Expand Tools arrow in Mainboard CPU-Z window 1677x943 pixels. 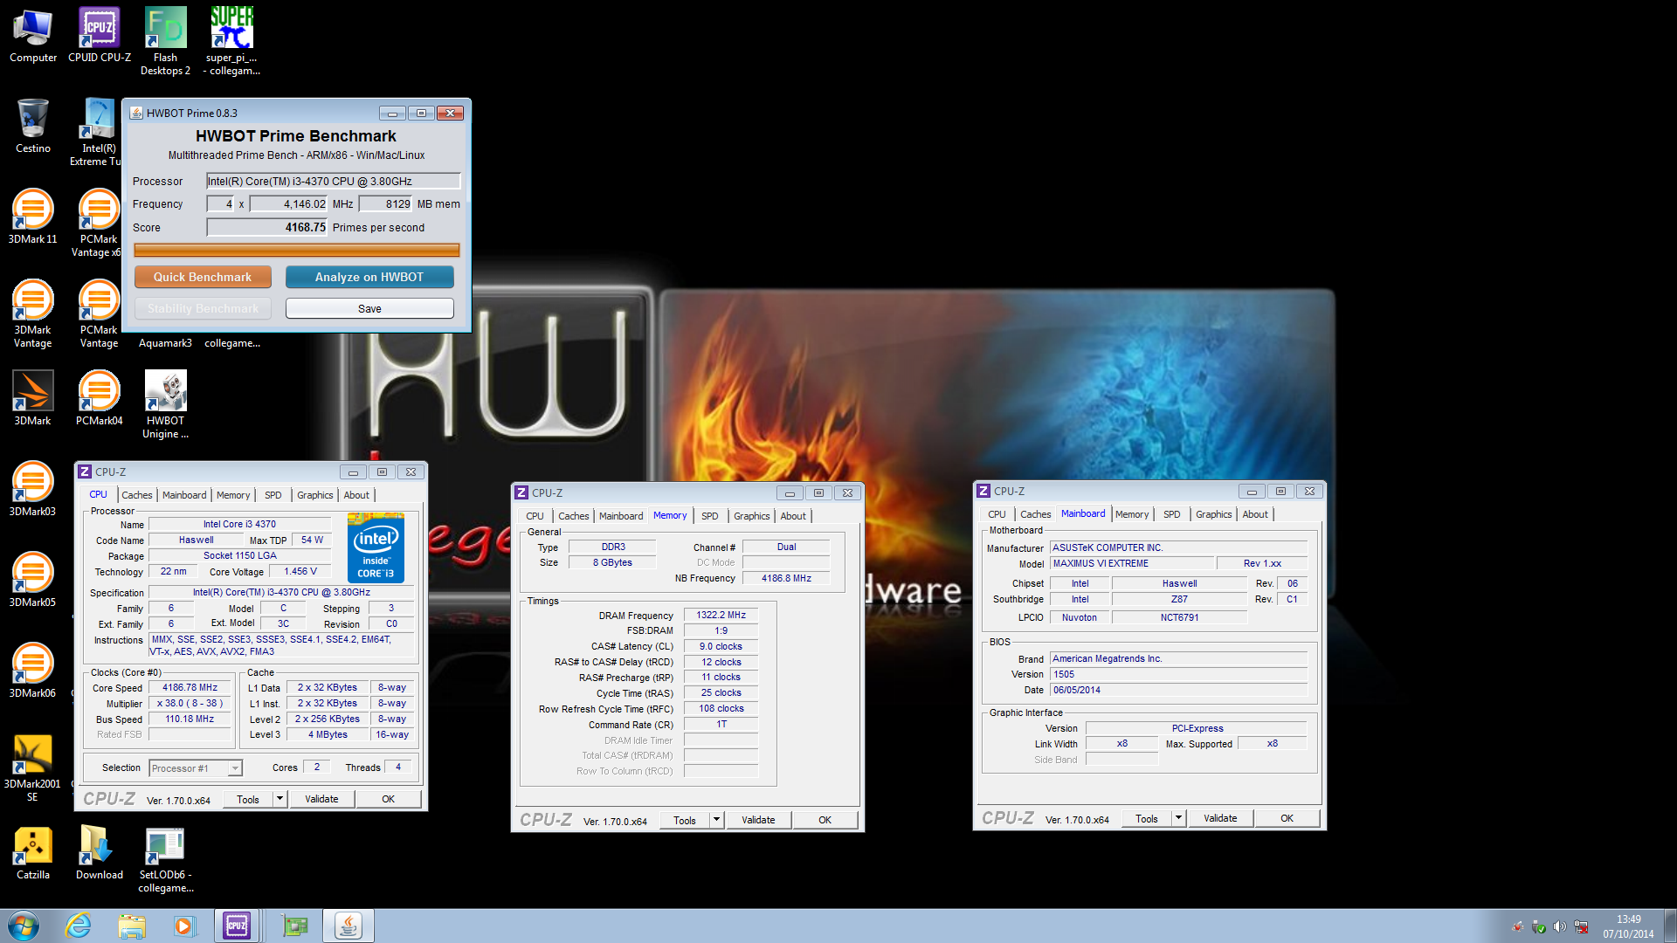[x=1178, y=818]
